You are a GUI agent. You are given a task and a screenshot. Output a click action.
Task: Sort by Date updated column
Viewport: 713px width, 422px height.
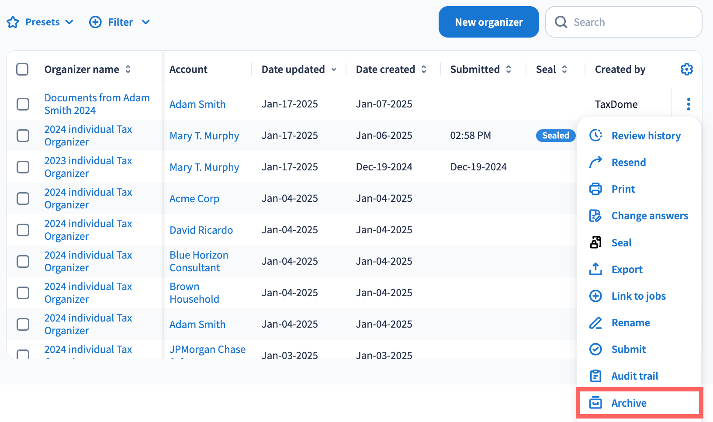pos(298,69)
